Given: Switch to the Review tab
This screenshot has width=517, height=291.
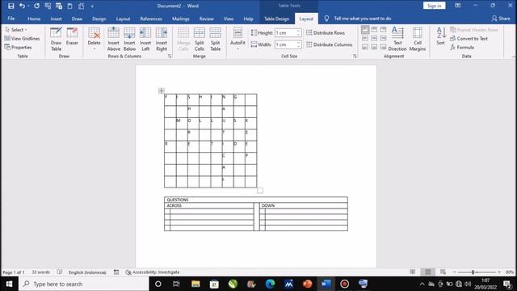Looking at the screenshot, I should coord(207,19).
